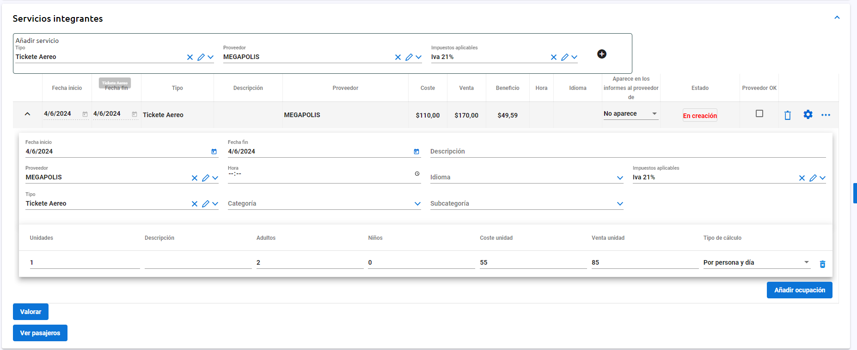
Task: Clear Impuestos aplicables in Añadir servicio
Action: click(x=554, y=57)
